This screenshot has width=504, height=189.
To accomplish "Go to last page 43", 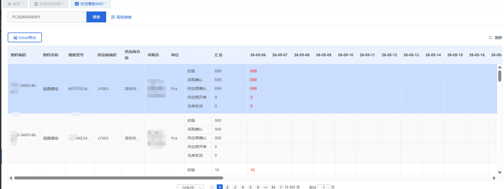I will (x=273, y=187).
